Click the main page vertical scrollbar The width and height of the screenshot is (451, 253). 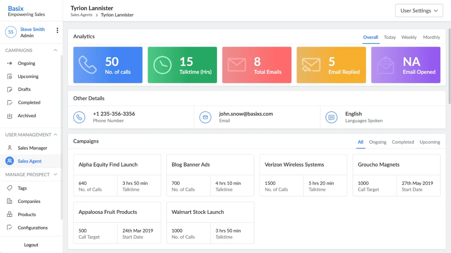coord(449,66)
